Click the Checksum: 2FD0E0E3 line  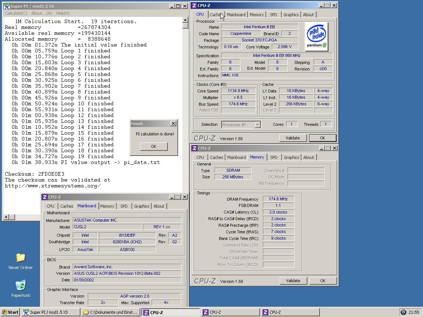[35, 174]
